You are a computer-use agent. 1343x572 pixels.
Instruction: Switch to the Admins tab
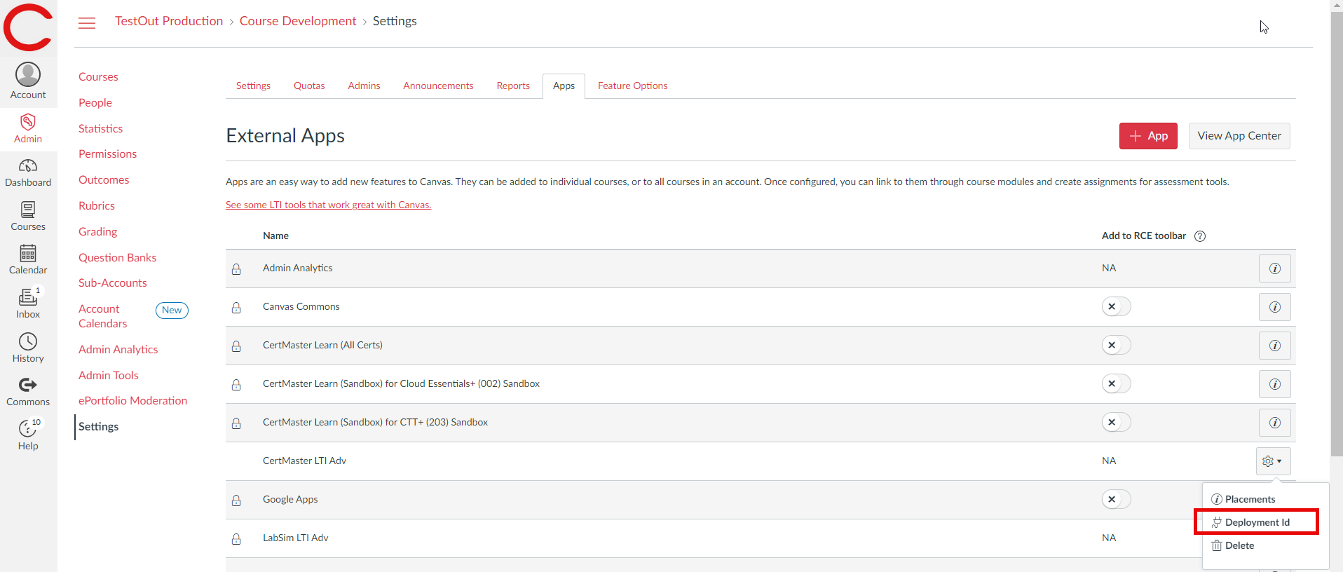tap(364, 86)
